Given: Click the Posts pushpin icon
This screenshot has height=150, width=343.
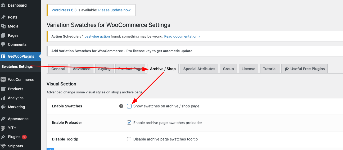Looking at the screenshot, I should pyautogui.click(x=3, y=17).
